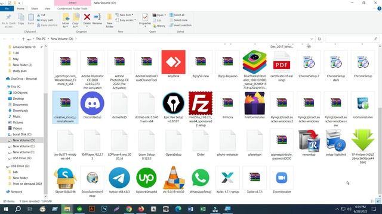Select the revosetup installer
Viewport: 382px width, 214px height.
click(x=309, y=141)
